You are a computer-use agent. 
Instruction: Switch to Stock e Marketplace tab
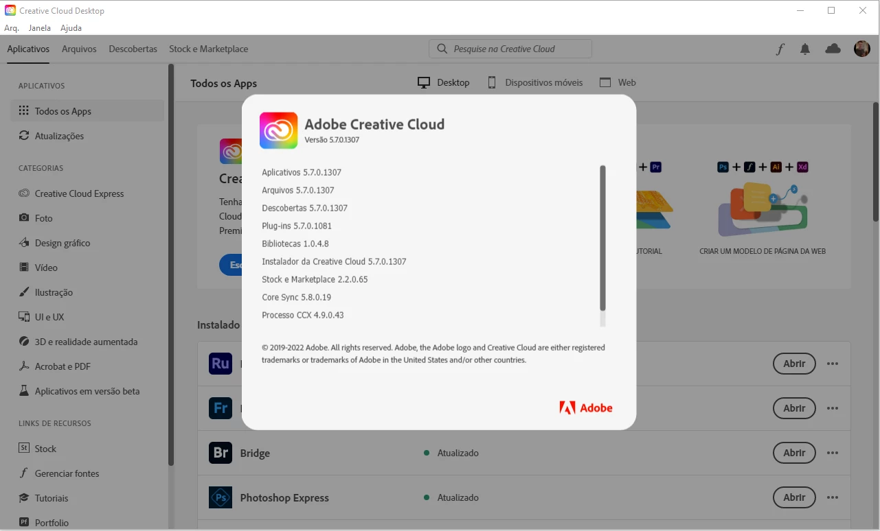click(x=209, y=49)
